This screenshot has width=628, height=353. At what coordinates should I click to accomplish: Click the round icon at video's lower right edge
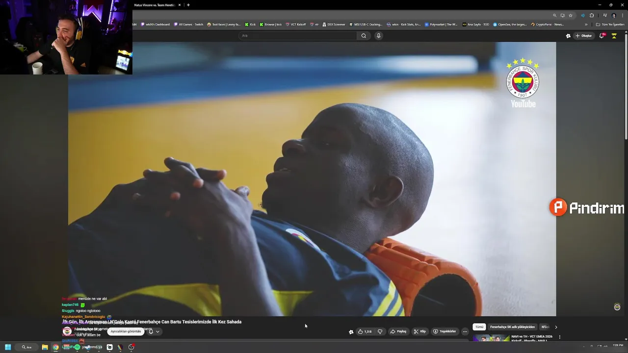pyautogui.click(x=617, y=307)
